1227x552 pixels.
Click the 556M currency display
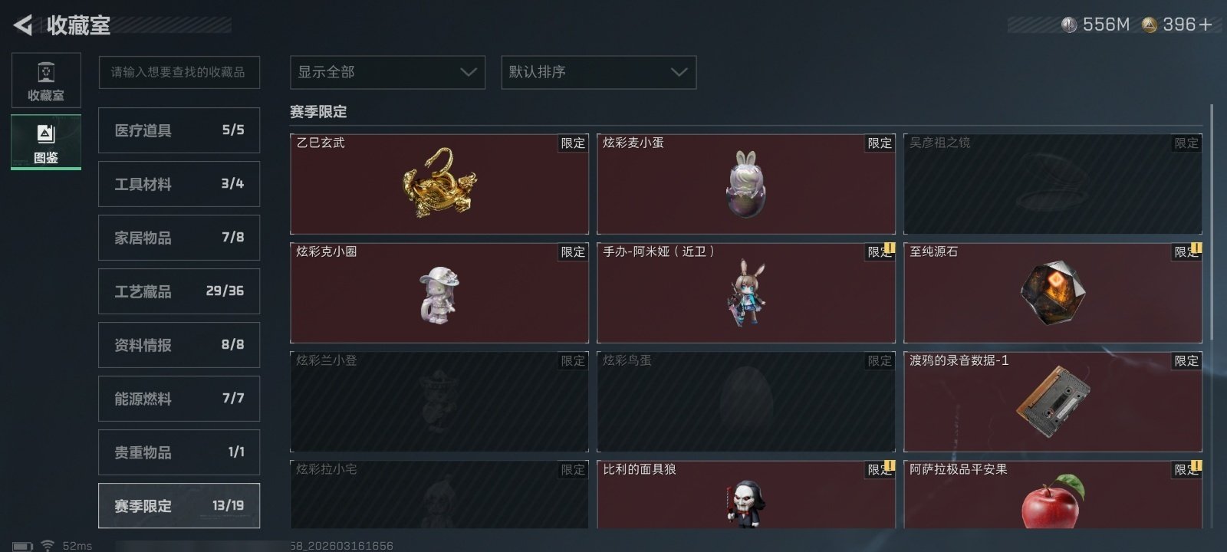[x=1095, y=25]
